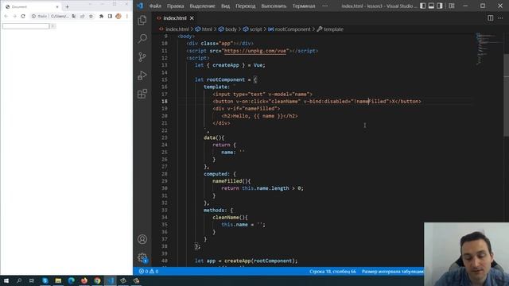Bookmark the page with the star icon

91,16
